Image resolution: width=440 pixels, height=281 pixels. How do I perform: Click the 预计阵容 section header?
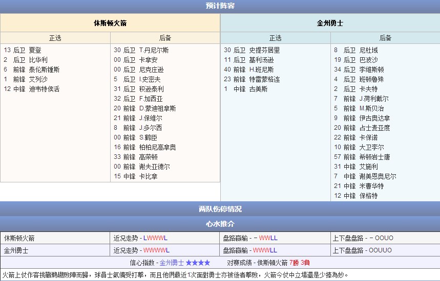click(x=220, y=6)
